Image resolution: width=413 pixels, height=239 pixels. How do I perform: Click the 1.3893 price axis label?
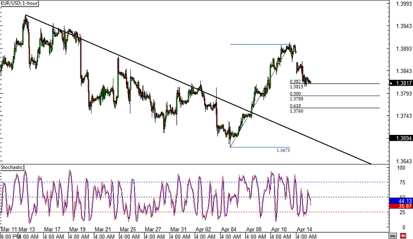[x=404, y=49]
